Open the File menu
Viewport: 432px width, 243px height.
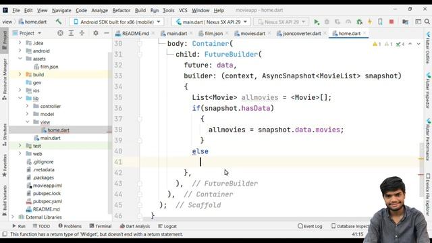[16, 11]
